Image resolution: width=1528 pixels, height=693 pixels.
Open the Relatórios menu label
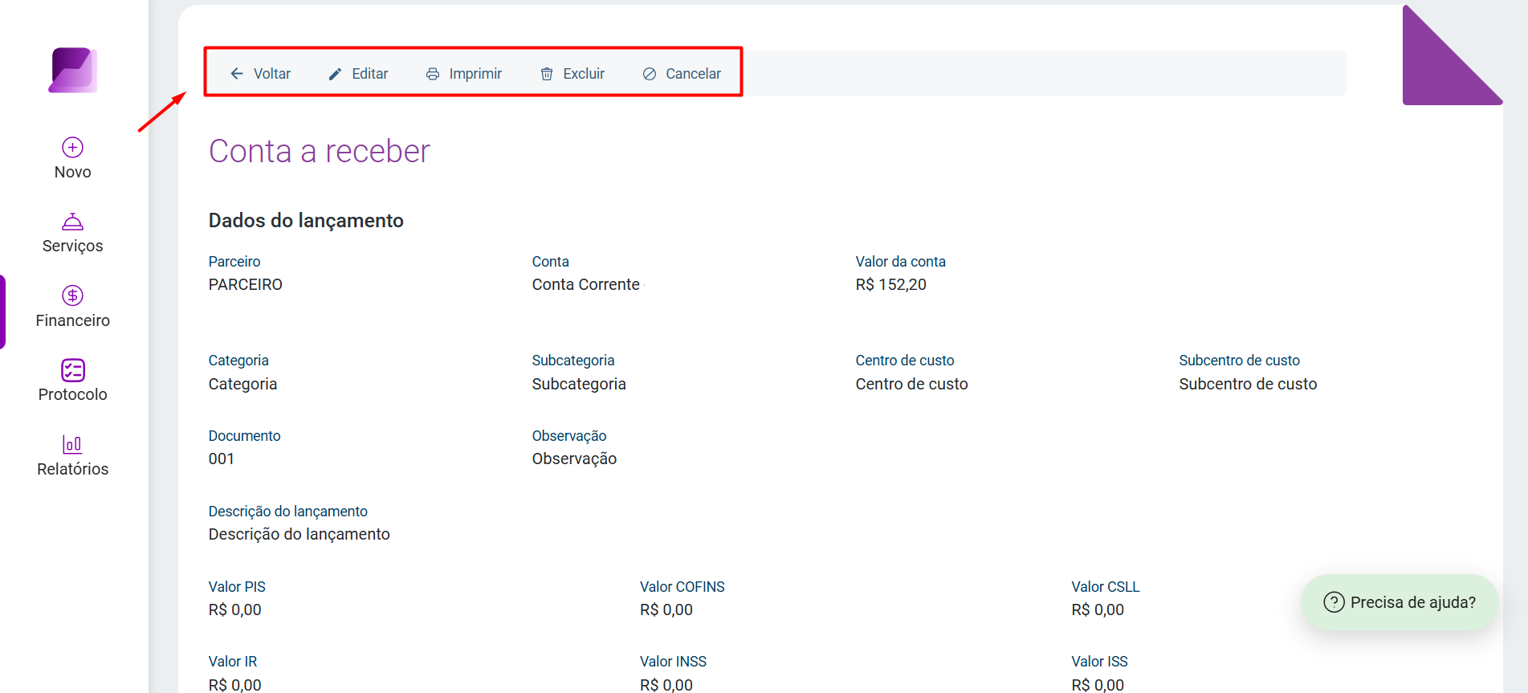click(x=73, y=469)
